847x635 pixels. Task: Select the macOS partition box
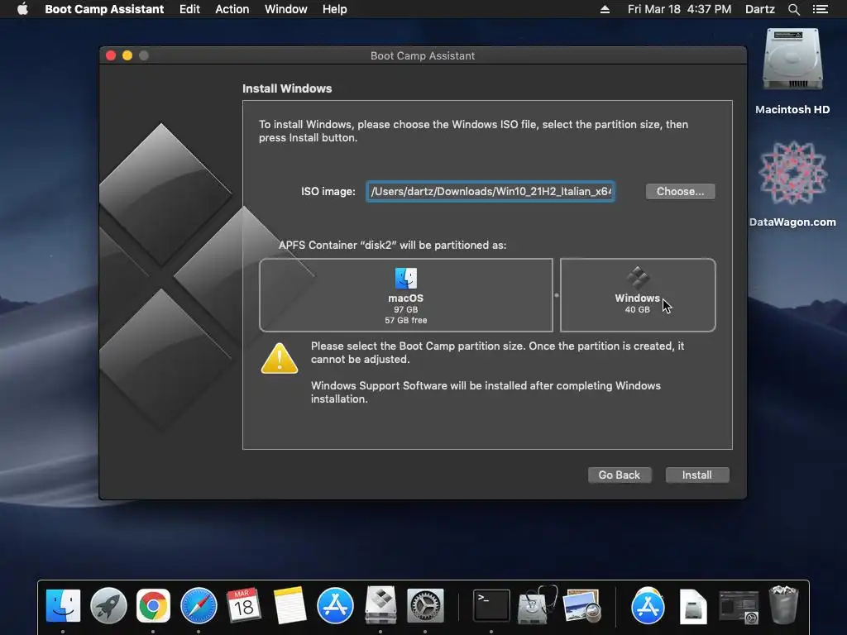click(405, 295)
